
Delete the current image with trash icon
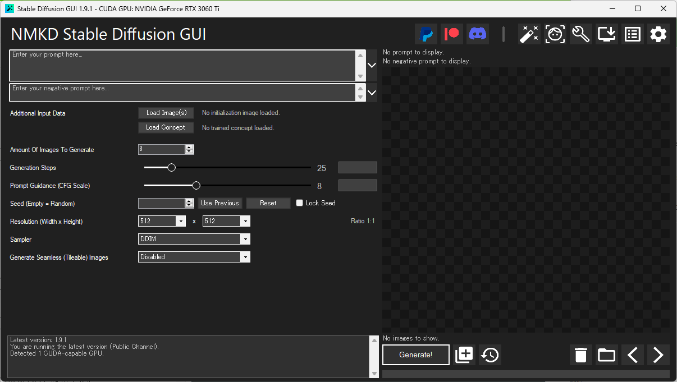click(580, 355)
